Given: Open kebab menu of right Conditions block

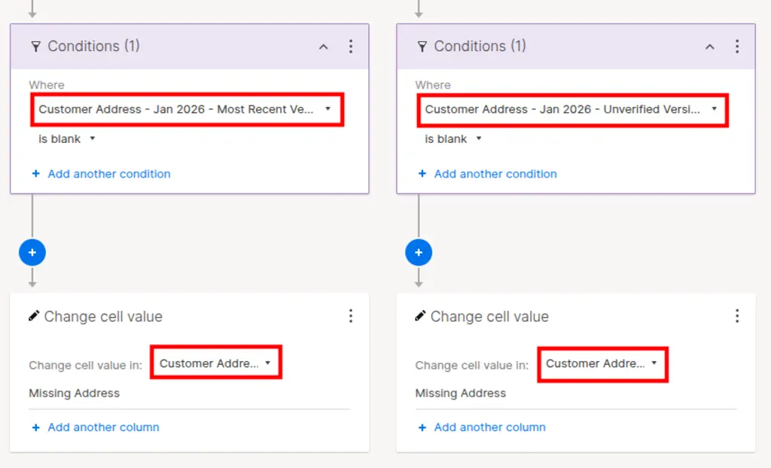Looking at the screenshot, I should [736, 46].
